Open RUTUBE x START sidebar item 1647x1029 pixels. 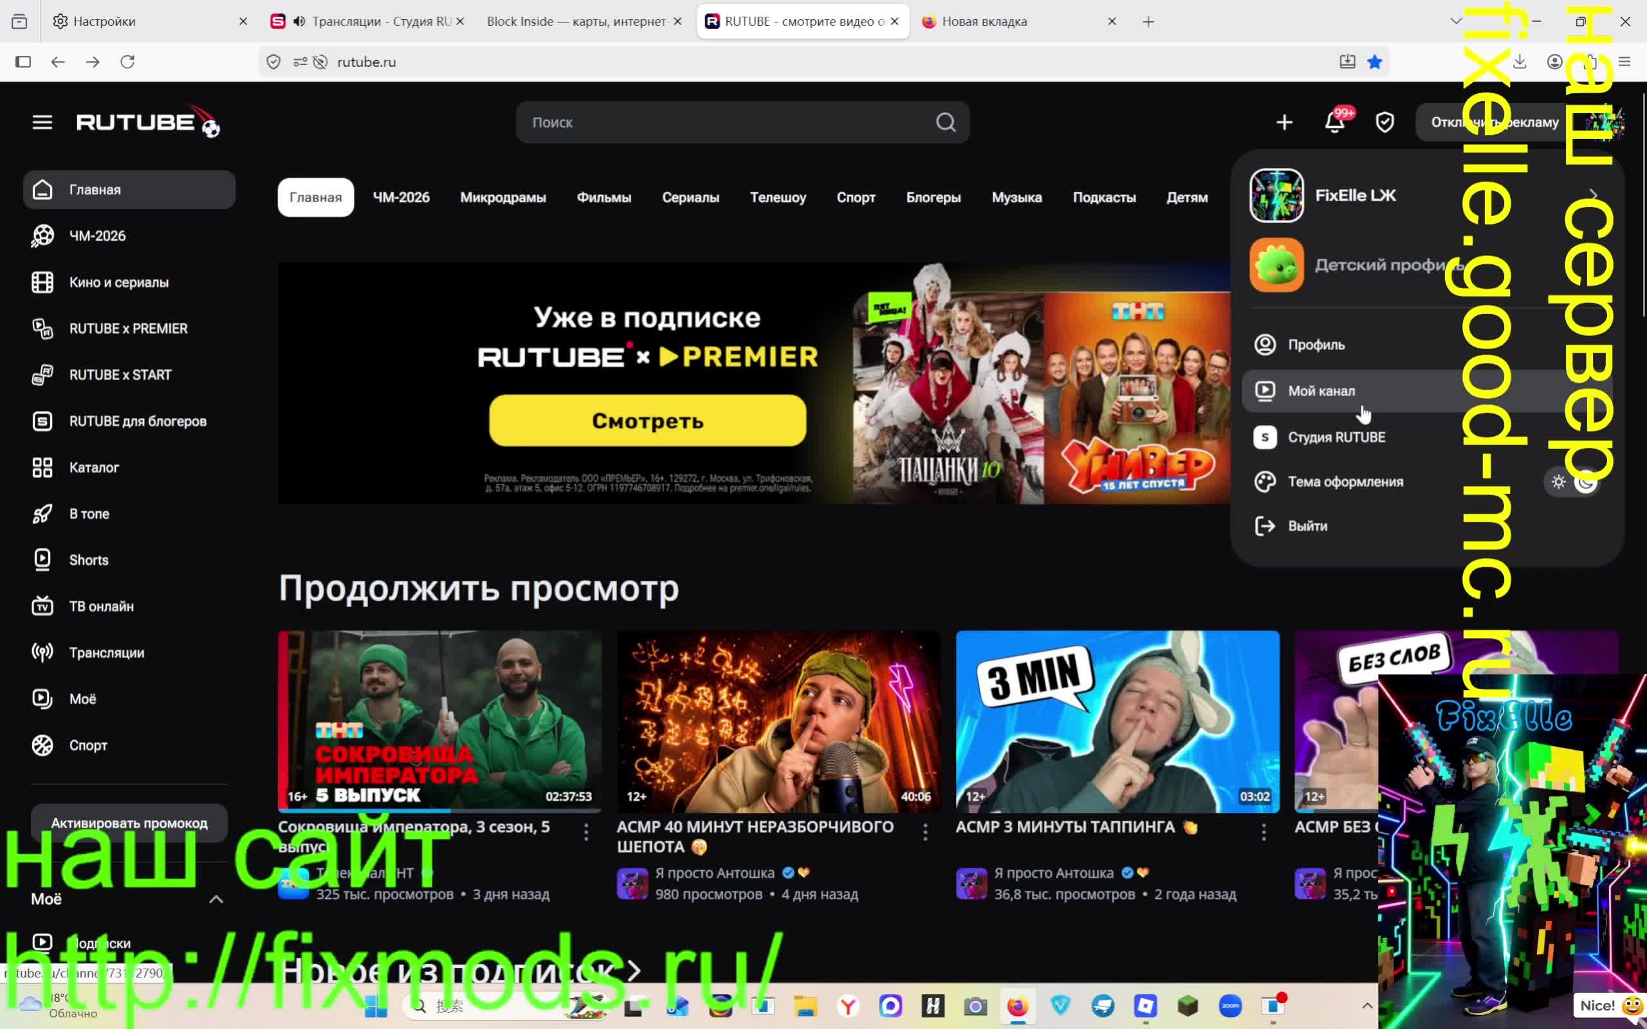pyautogui.click(x=129, y=375)
